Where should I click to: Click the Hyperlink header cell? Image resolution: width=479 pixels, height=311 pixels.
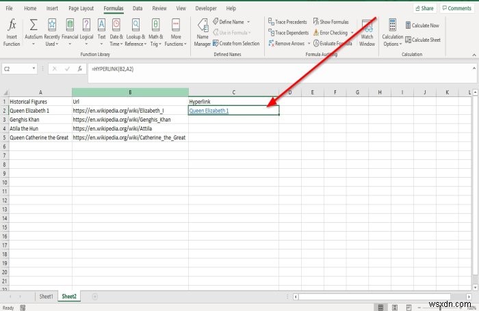233,102
